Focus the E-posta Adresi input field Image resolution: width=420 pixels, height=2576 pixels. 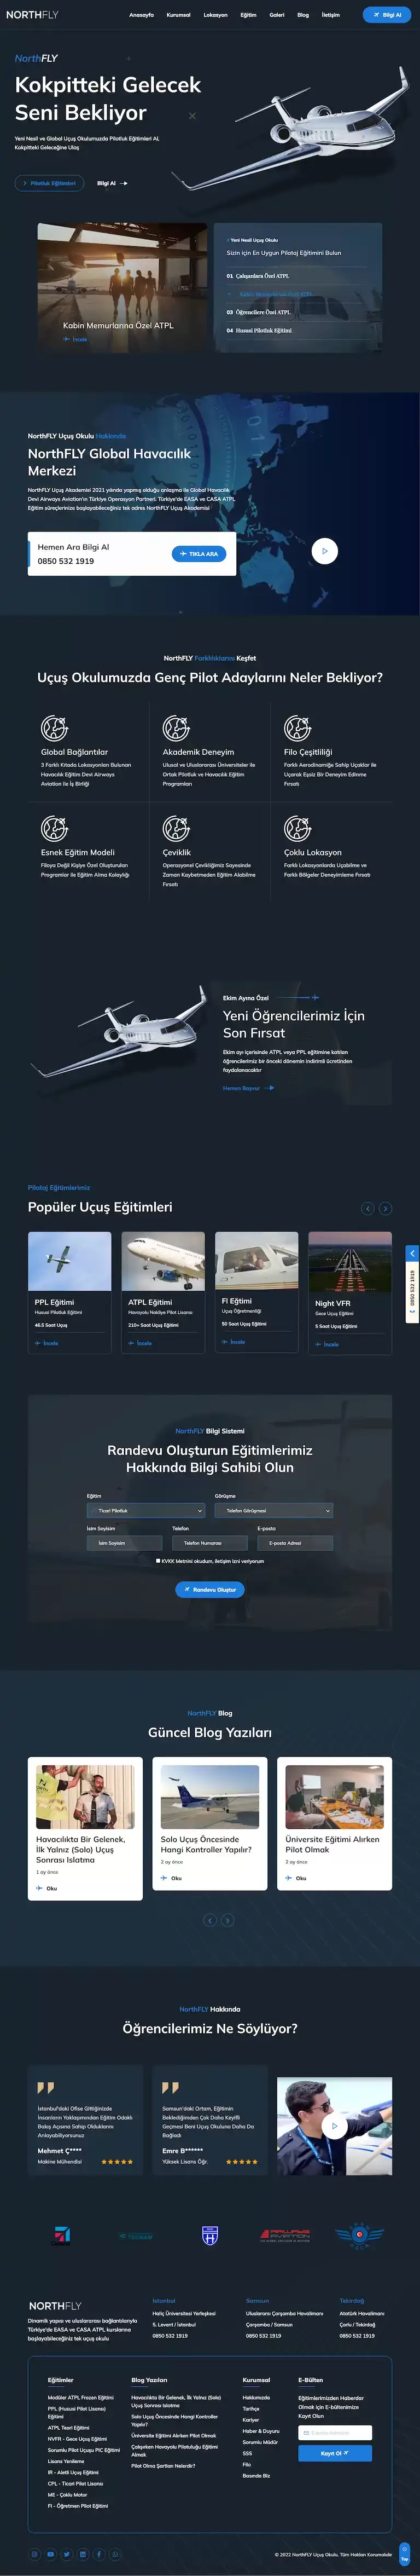[295, 1543]
